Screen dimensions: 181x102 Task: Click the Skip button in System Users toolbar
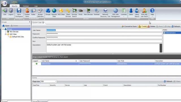[x=167, y=26]
